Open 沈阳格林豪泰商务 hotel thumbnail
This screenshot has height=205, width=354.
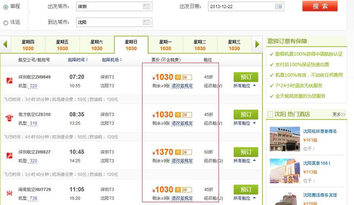(x=285, y=139)
